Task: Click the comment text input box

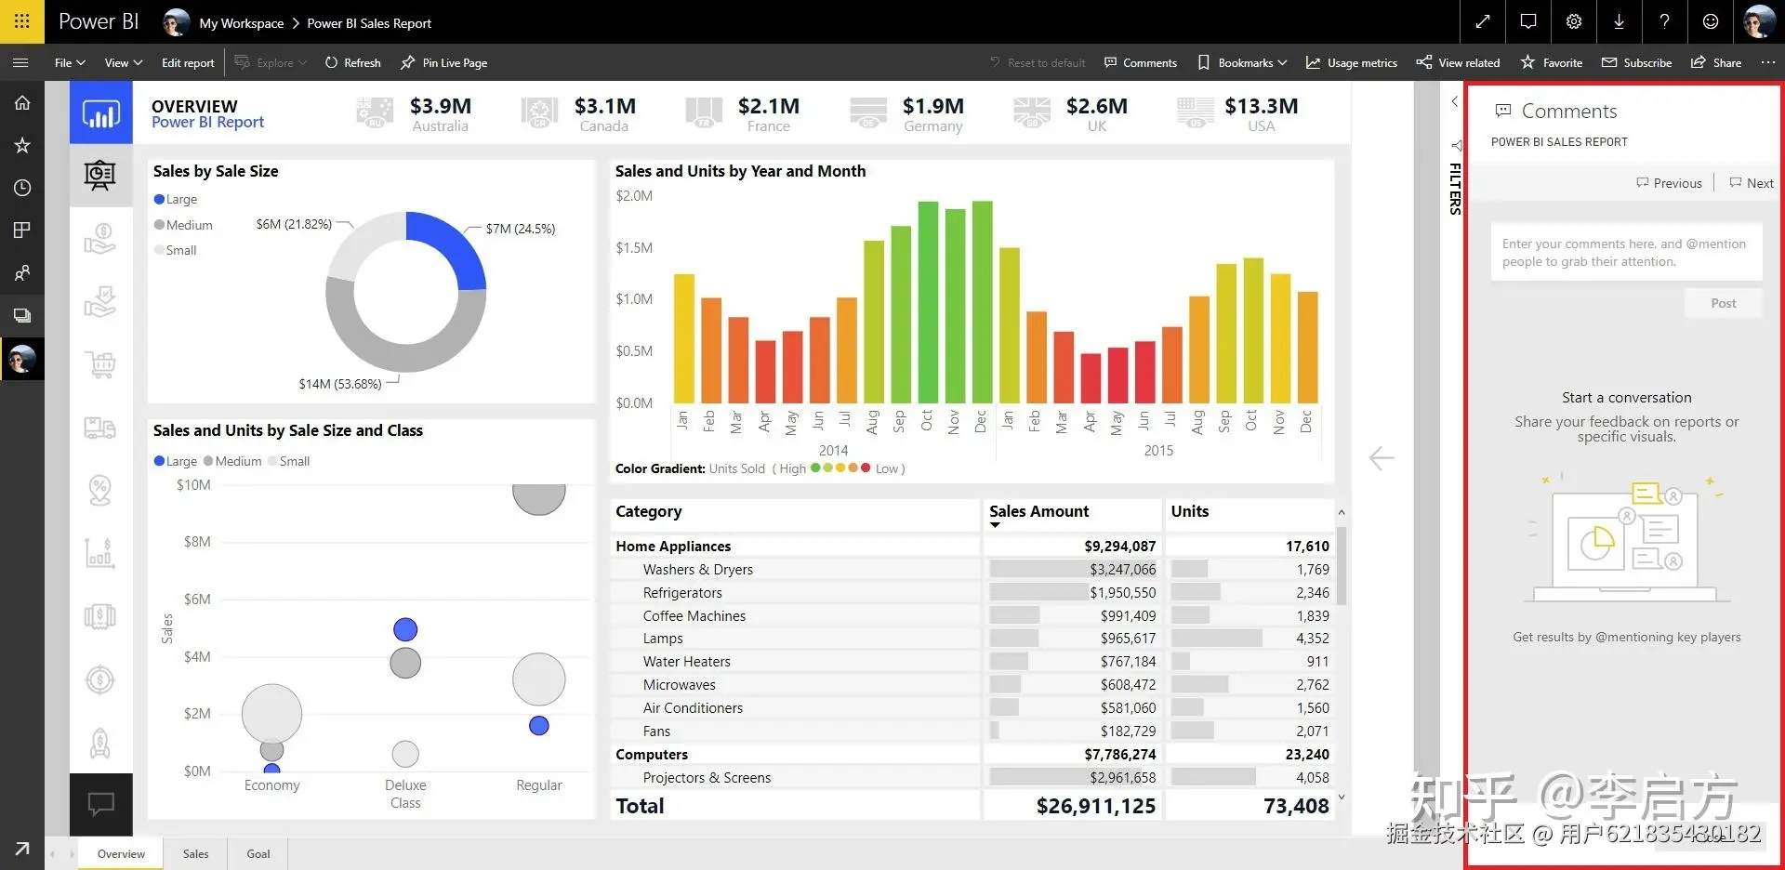Action: pos(1626,252)
